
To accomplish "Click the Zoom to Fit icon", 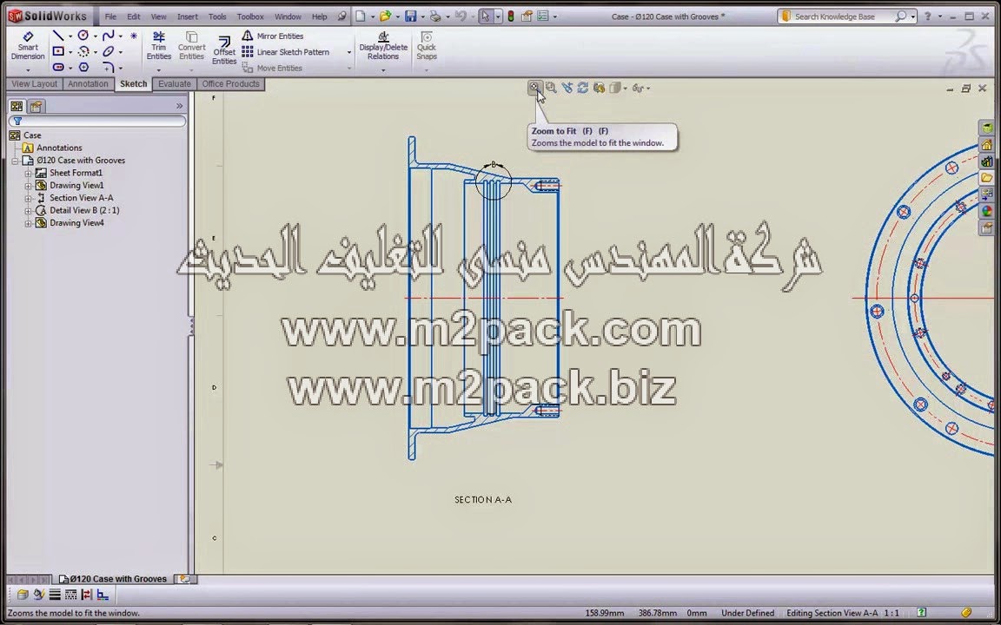I will coord(534,88).
